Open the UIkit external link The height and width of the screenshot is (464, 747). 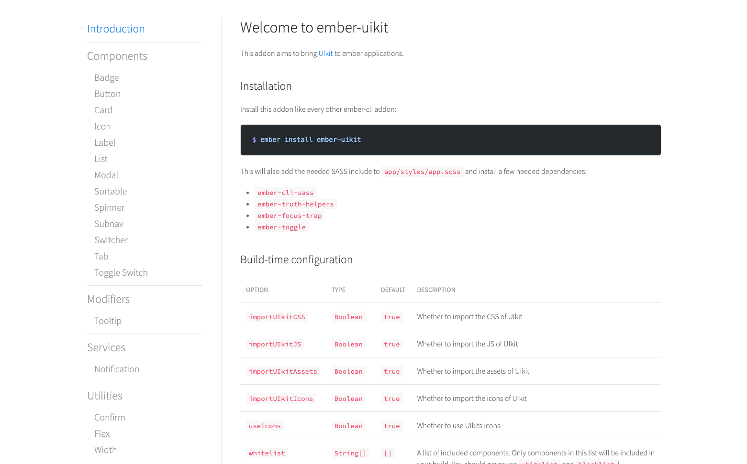(x=325, y=53)
